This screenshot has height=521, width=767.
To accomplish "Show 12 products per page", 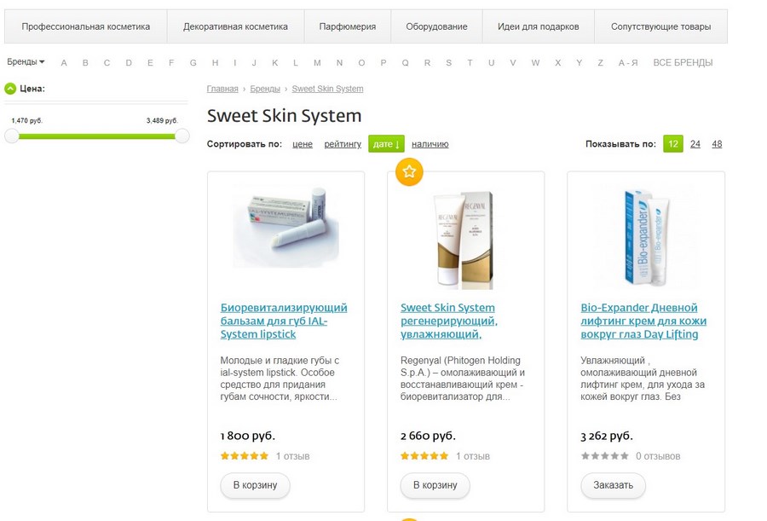I will tap(673, 144).
